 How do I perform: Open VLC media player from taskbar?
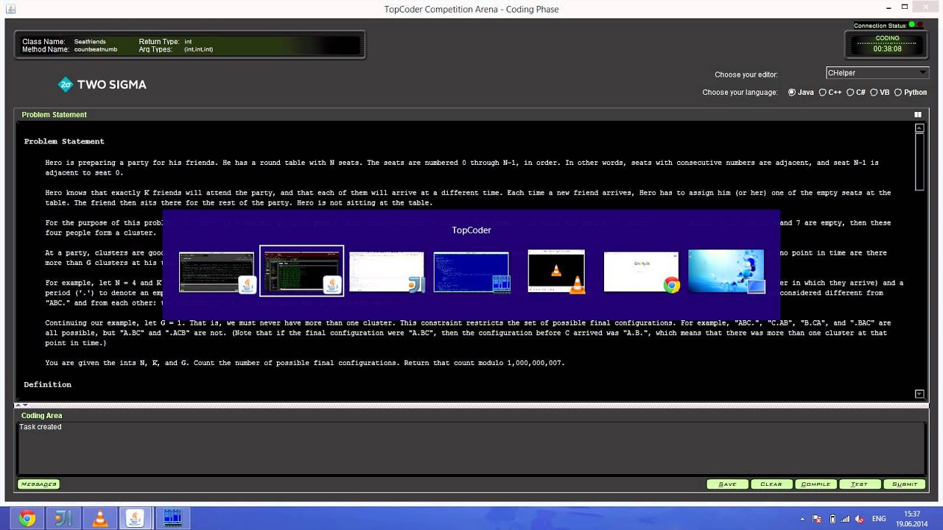(x=99, y=518)
